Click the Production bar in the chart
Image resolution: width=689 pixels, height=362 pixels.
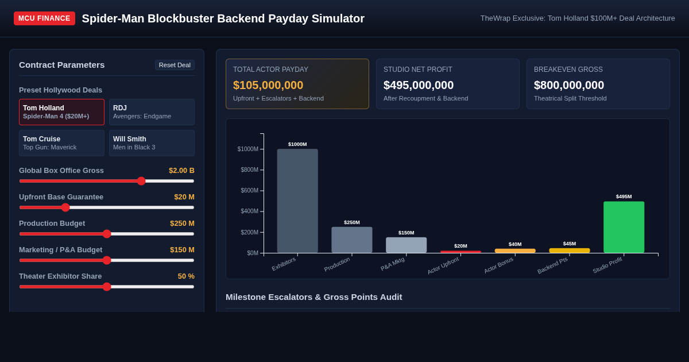352,240
